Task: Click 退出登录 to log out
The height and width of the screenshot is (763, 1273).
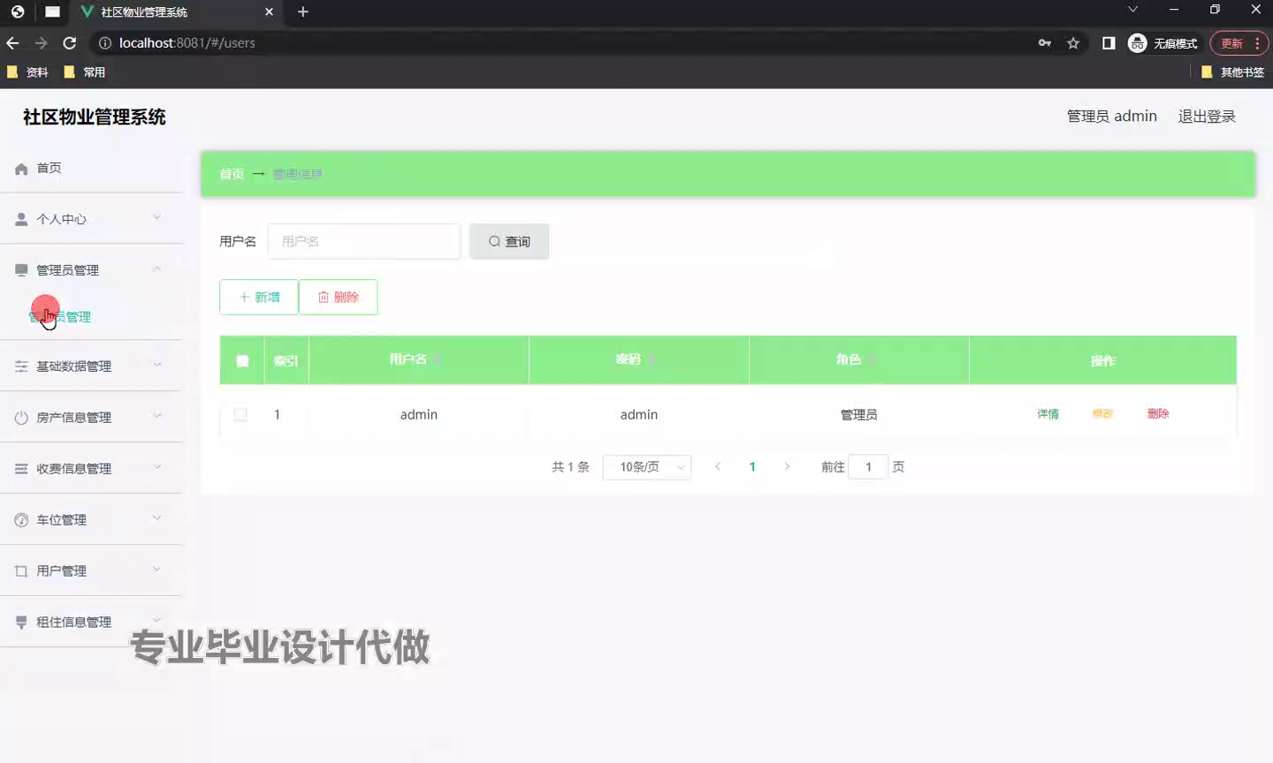Action: pyautogui.click(x=1207, y=117)
